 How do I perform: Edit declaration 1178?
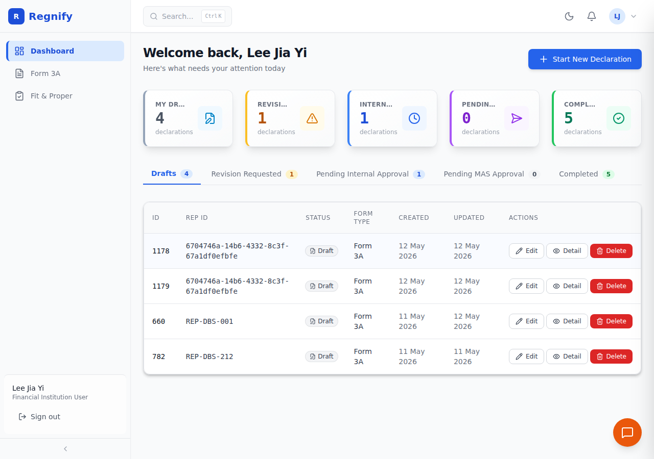pyautogui.click(x=526, y=251)
